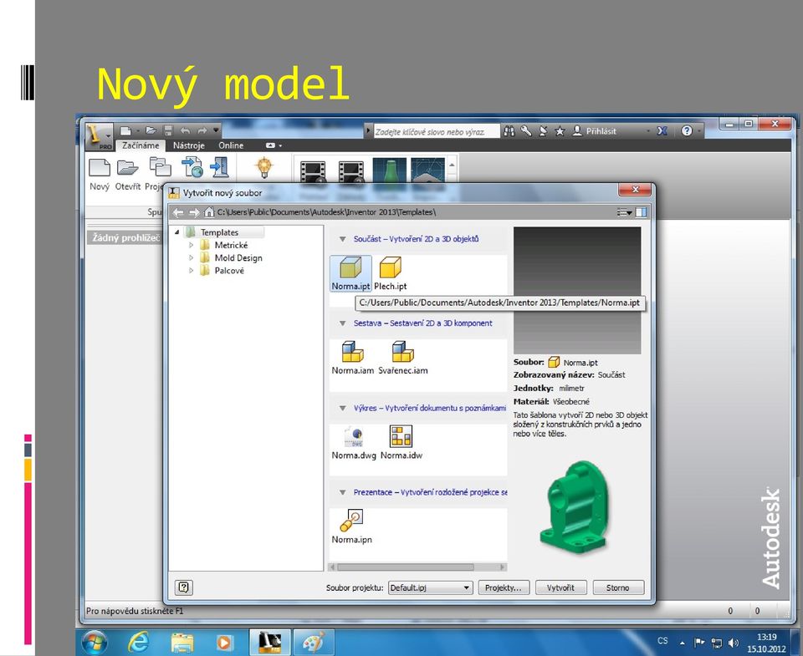803x656 pixels.
Task: Open the second film strip video thumbnail
Action: coord(350,172)
